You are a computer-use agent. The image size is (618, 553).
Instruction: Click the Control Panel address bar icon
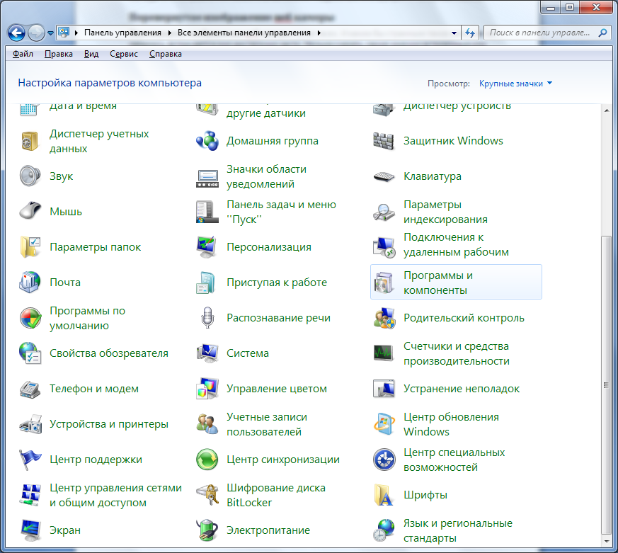tap(64, 33)
